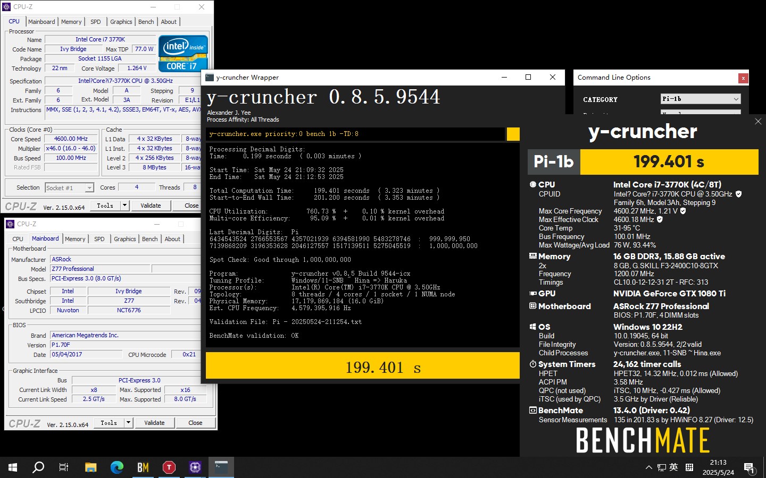Close the Command Line Options window
This screenshot has height=478, width=766.
pos(743,78)
